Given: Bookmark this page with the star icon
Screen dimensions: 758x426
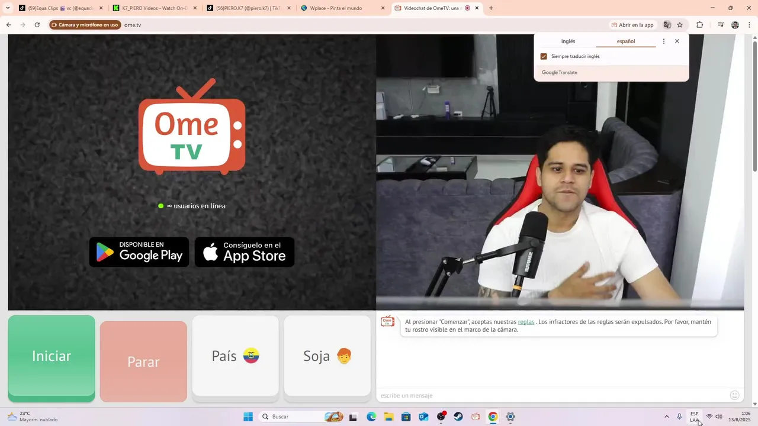Looking at the screenshot, I should click(680, 25).
